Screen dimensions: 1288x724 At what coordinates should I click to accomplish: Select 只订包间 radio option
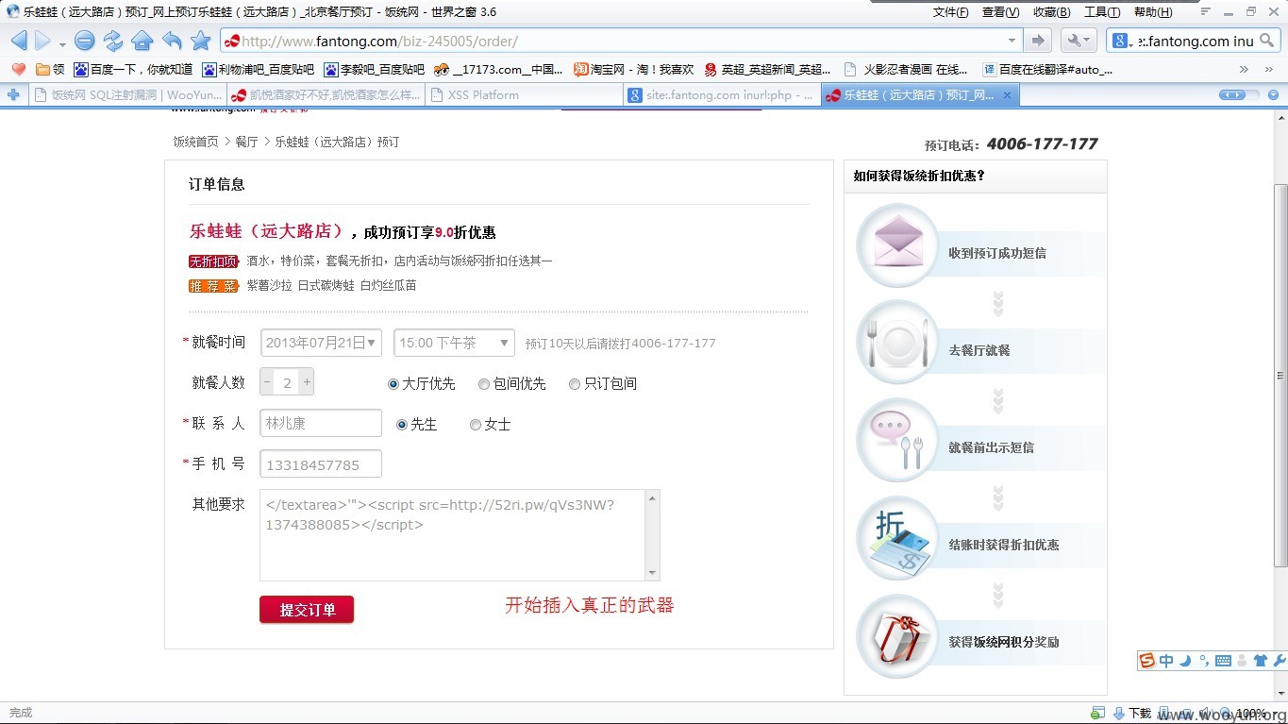[x=575, y=384]
